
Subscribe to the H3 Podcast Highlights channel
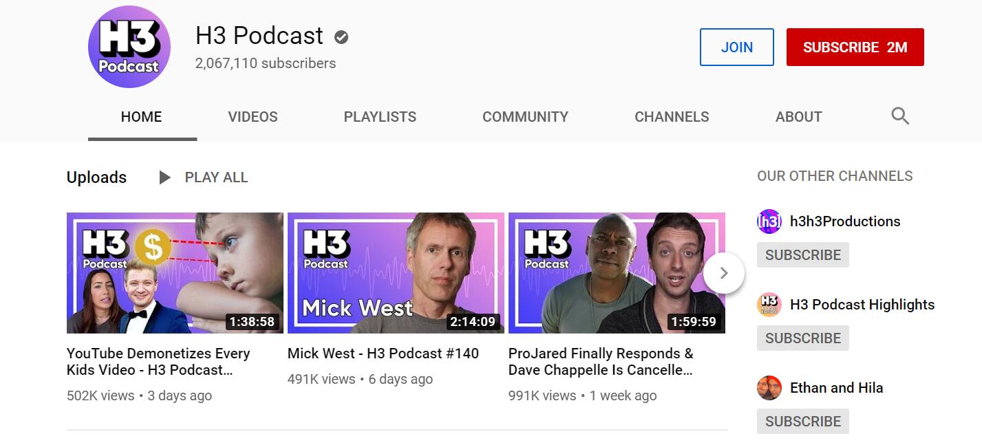tap(803, 338)
